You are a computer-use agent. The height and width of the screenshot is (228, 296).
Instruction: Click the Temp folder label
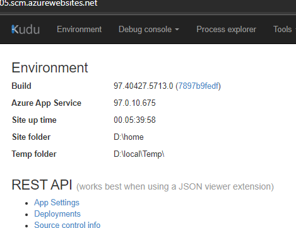coord(34,154)
